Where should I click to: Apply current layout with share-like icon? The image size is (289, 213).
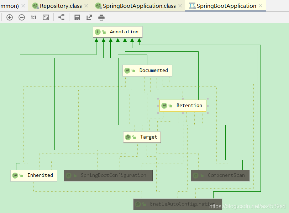tap(61, 17)
